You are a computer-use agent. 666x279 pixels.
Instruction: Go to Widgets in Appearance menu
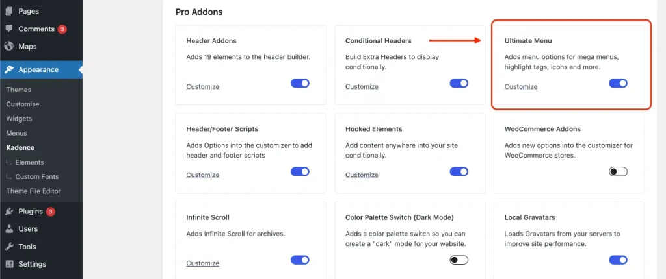[19, 118]
